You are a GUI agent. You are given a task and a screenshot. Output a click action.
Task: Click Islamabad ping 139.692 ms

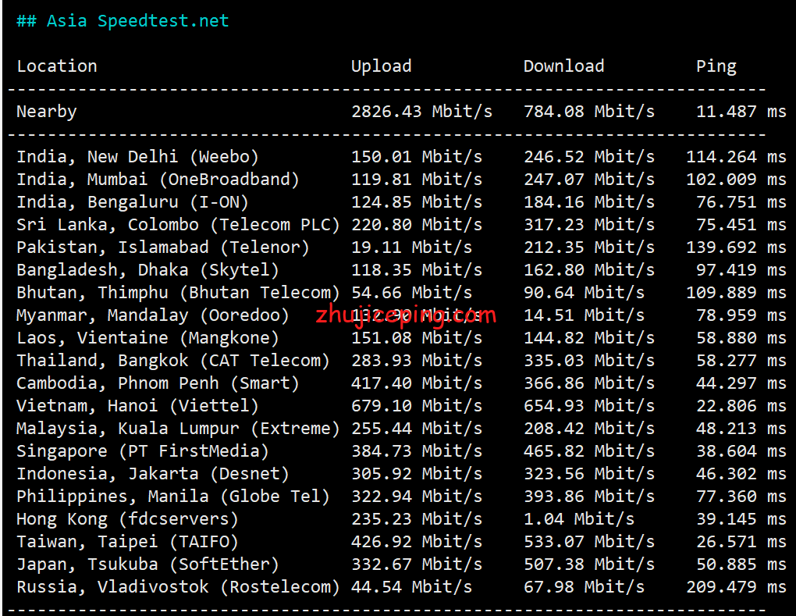(736, 247)
